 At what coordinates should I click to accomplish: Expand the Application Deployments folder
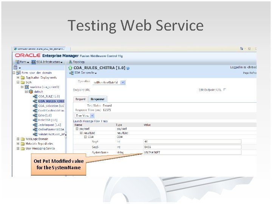pyautogui.click(x=18, y=77)
